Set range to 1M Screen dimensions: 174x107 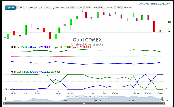click(67, 97)
